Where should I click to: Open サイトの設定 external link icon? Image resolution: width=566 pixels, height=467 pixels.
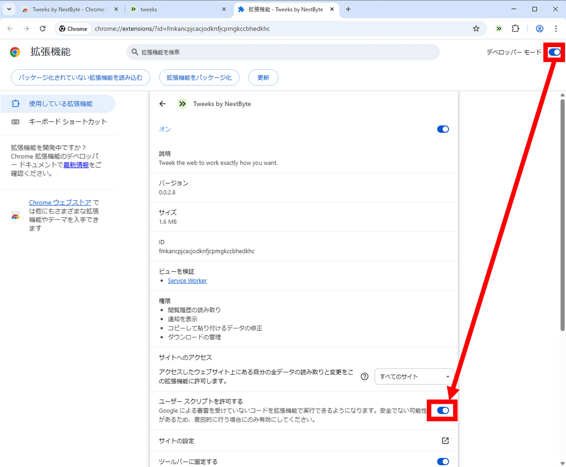coord(445,441)
